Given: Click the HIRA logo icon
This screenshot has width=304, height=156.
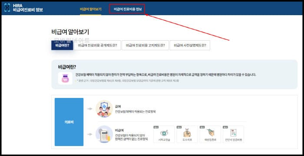Looking at the screenshot, I should (7, 8).
